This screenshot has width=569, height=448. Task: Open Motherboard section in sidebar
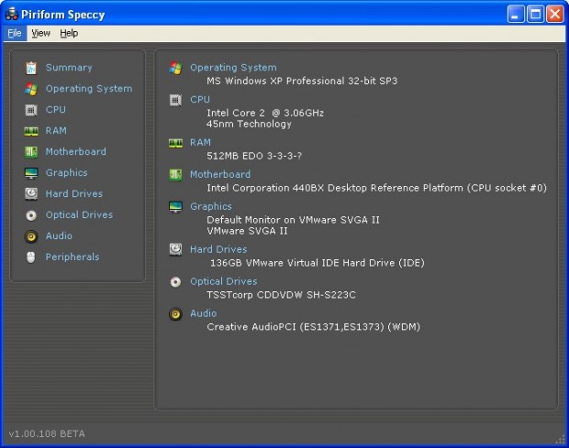76,151
